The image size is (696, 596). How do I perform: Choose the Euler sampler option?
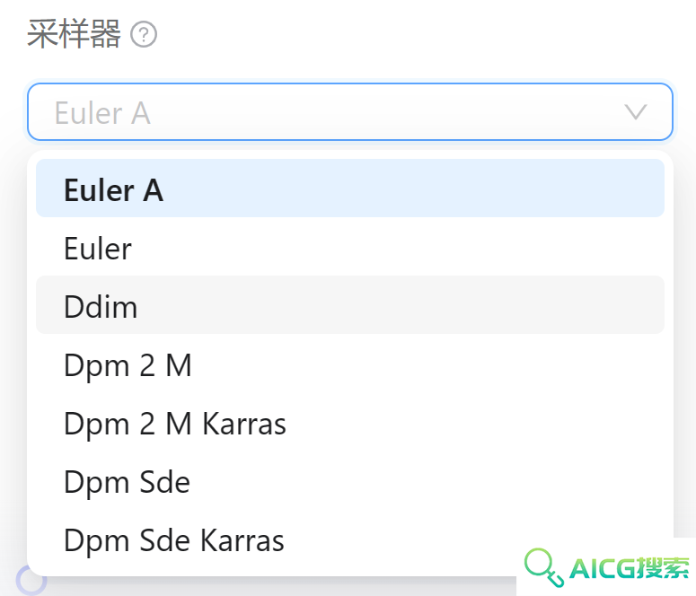pyautogui.click(x=349, y=247)
